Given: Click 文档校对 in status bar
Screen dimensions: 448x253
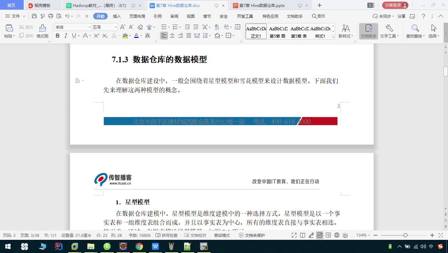Looking at the screenshot, I should (195, 235).
